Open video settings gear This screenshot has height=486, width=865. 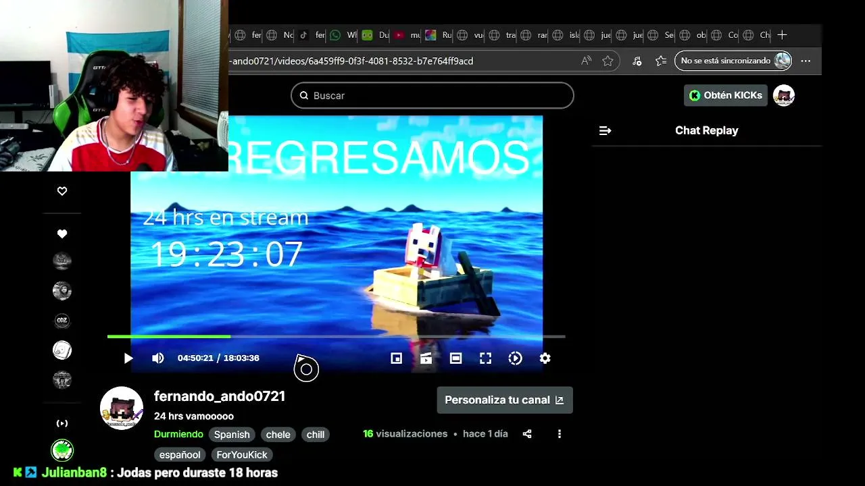[545, 358]
